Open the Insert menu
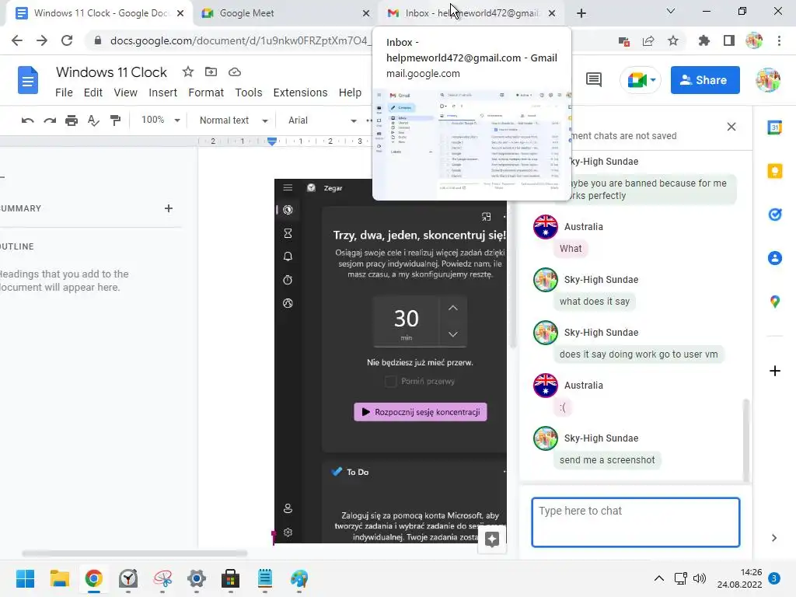796x597 pixels. (162, 93)
